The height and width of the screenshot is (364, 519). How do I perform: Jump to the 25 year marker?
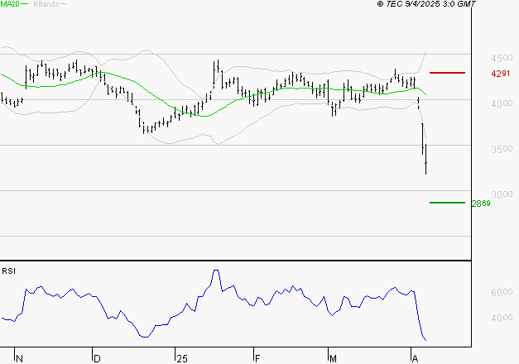[x=182, y=359]
